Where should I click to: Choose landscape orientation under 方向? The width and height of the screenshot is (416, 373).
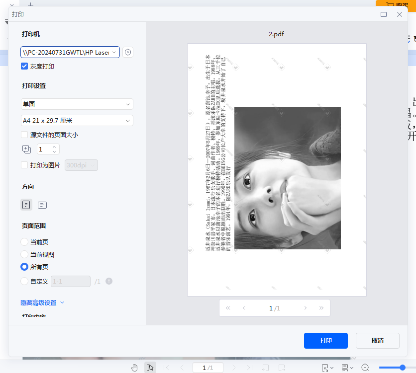pos(42,205)
